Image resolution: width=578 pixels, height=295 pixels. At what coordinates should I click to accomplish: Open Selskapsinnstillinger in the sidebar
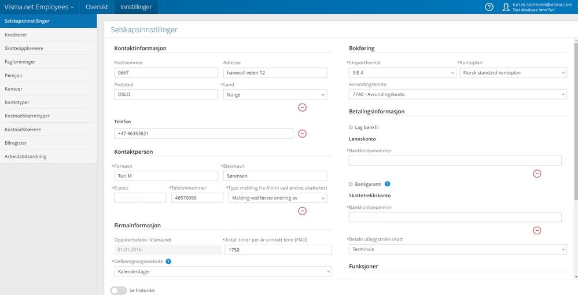pyautogui.click(x=48, y=21)
